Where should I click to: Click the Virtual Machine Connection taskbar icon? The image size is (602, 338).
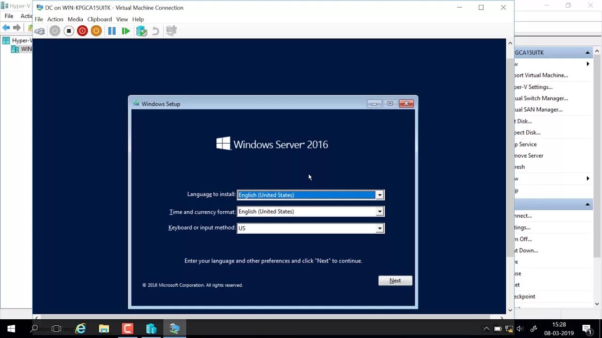174,329
